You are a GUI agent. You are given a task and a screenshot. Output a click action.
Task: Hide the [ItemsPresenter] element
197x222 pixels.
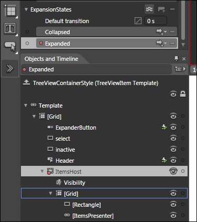click(173, 215)
